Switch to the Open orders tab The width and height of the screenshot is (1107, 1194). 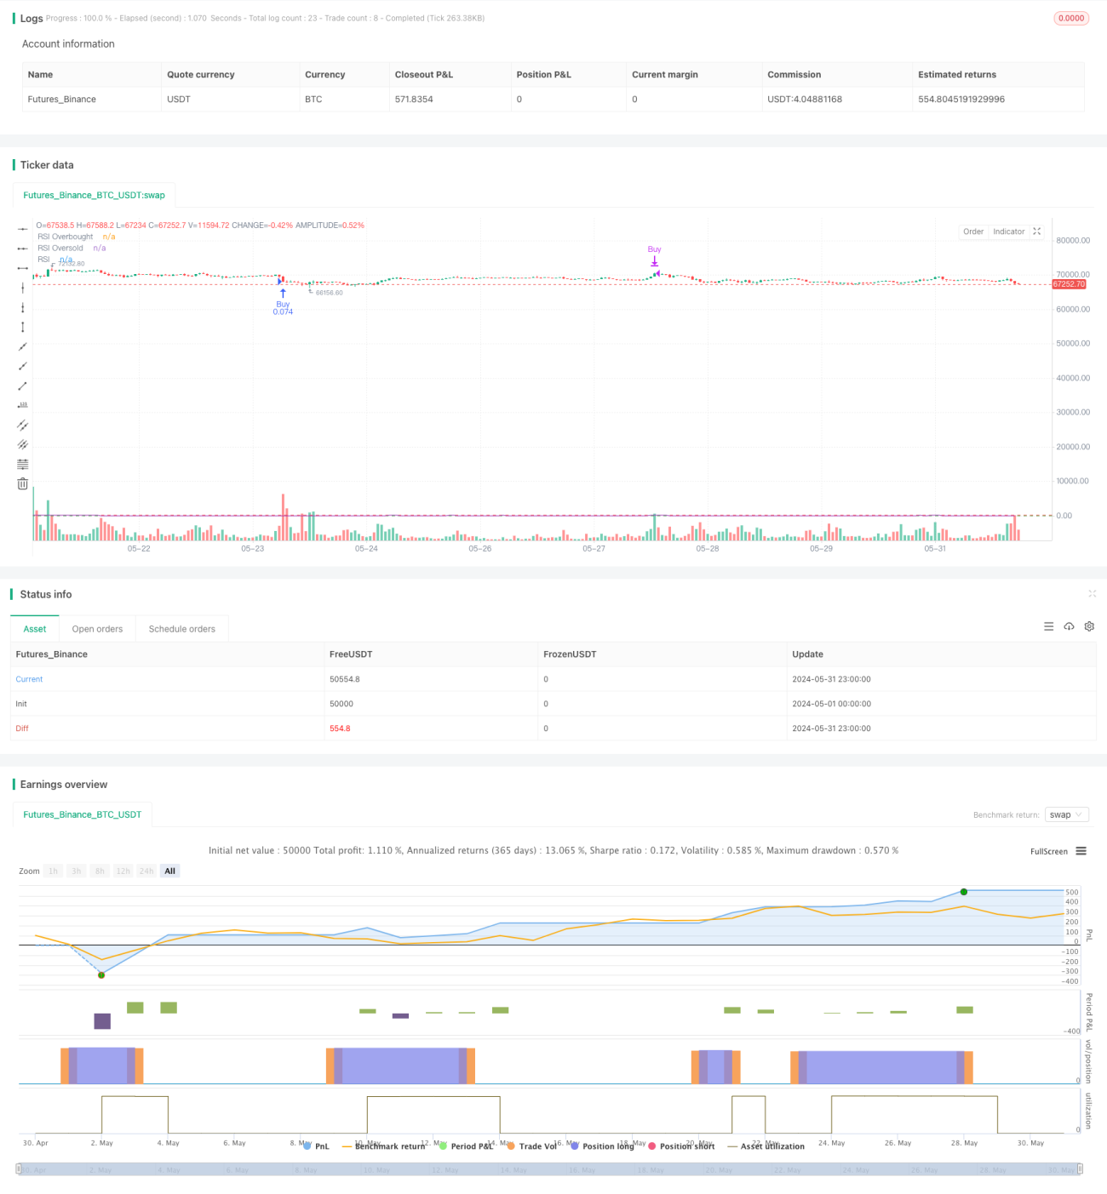click(x=97, y=629)
